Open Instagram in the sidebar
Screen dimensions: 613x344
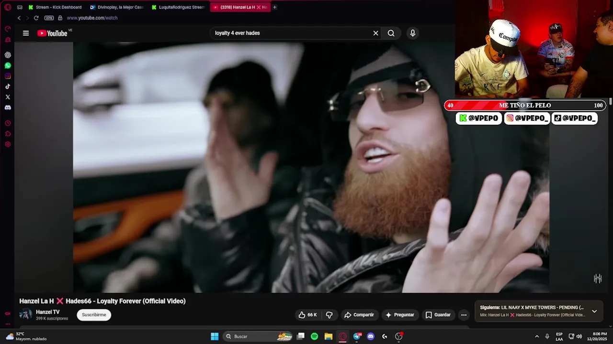pos(8,76)
